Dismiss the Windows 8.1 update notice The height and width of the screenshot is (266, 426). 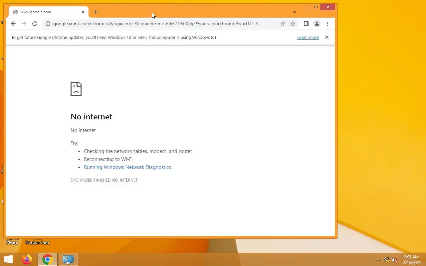327,37
